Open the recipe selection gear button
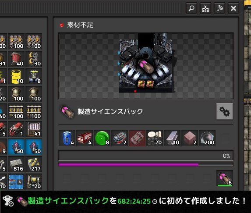251x213 pixels. (225, 111)
